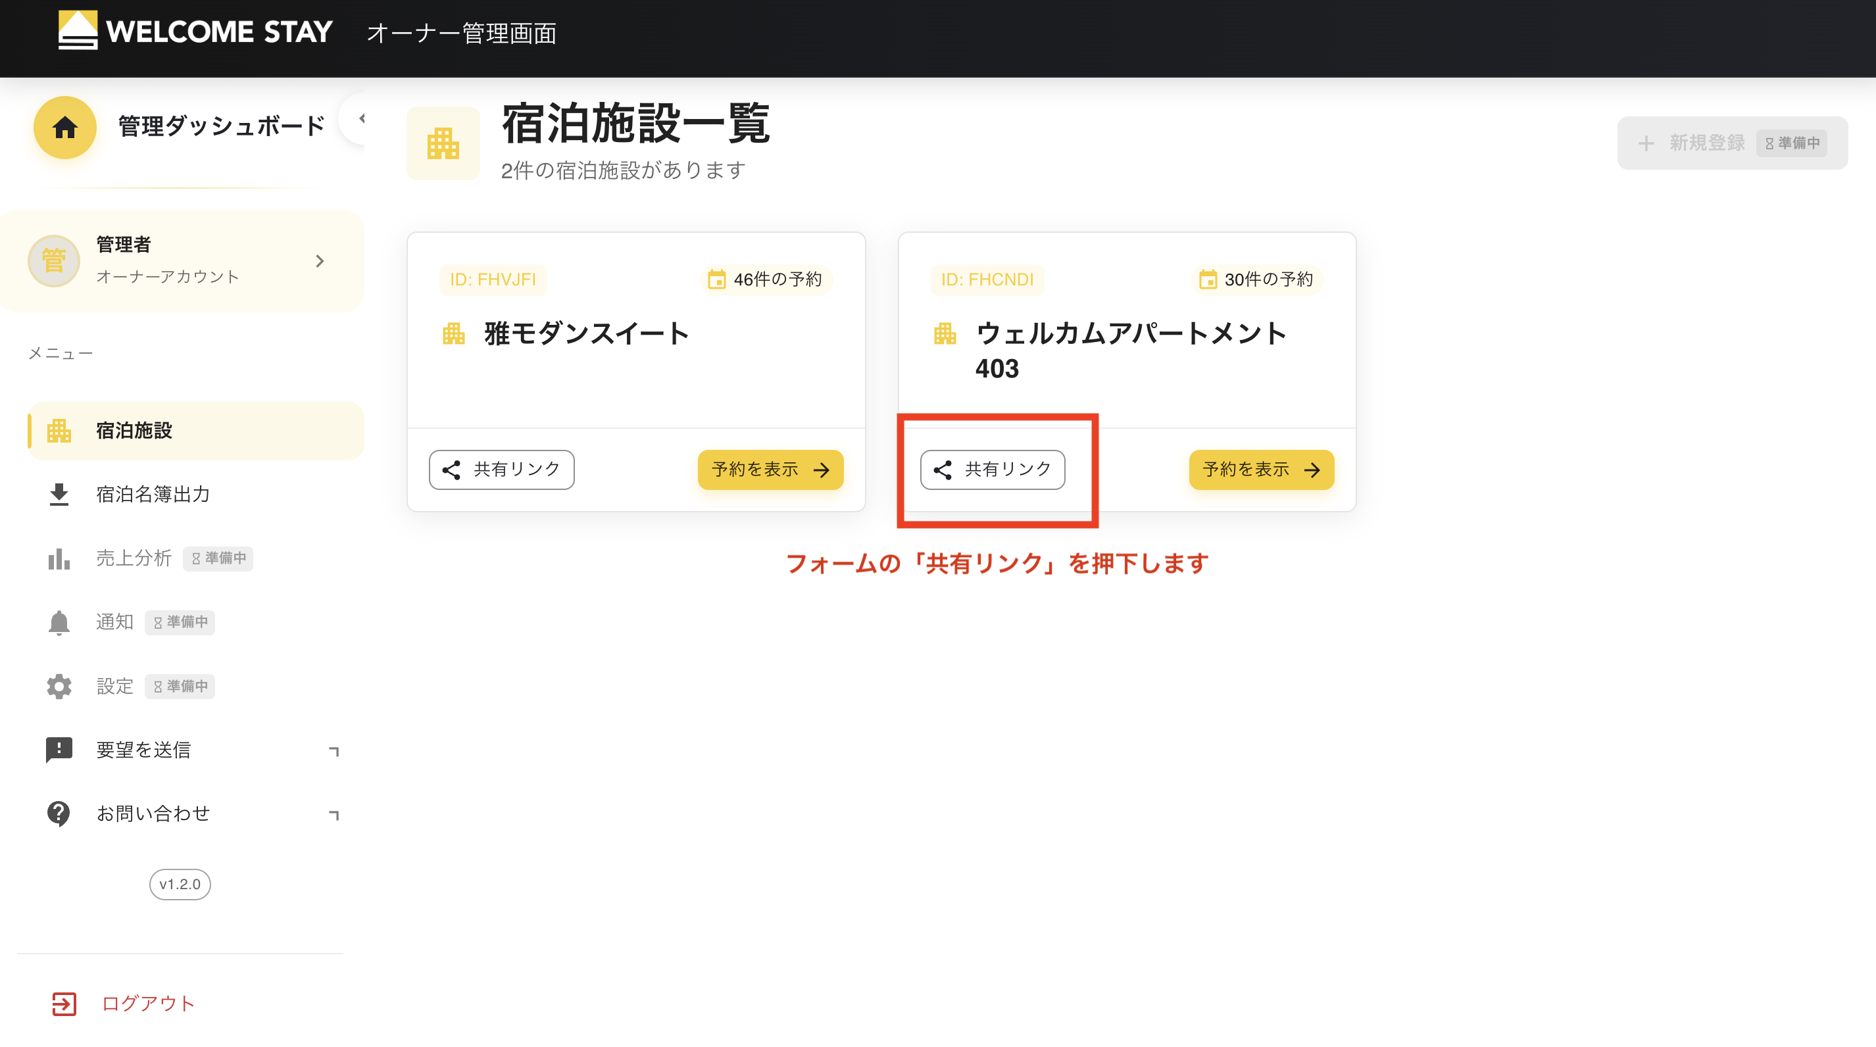The height and width of the screenshot is (1047, 1876).
Task: Click the bell icon for 通知
Action: click(60, 623)
